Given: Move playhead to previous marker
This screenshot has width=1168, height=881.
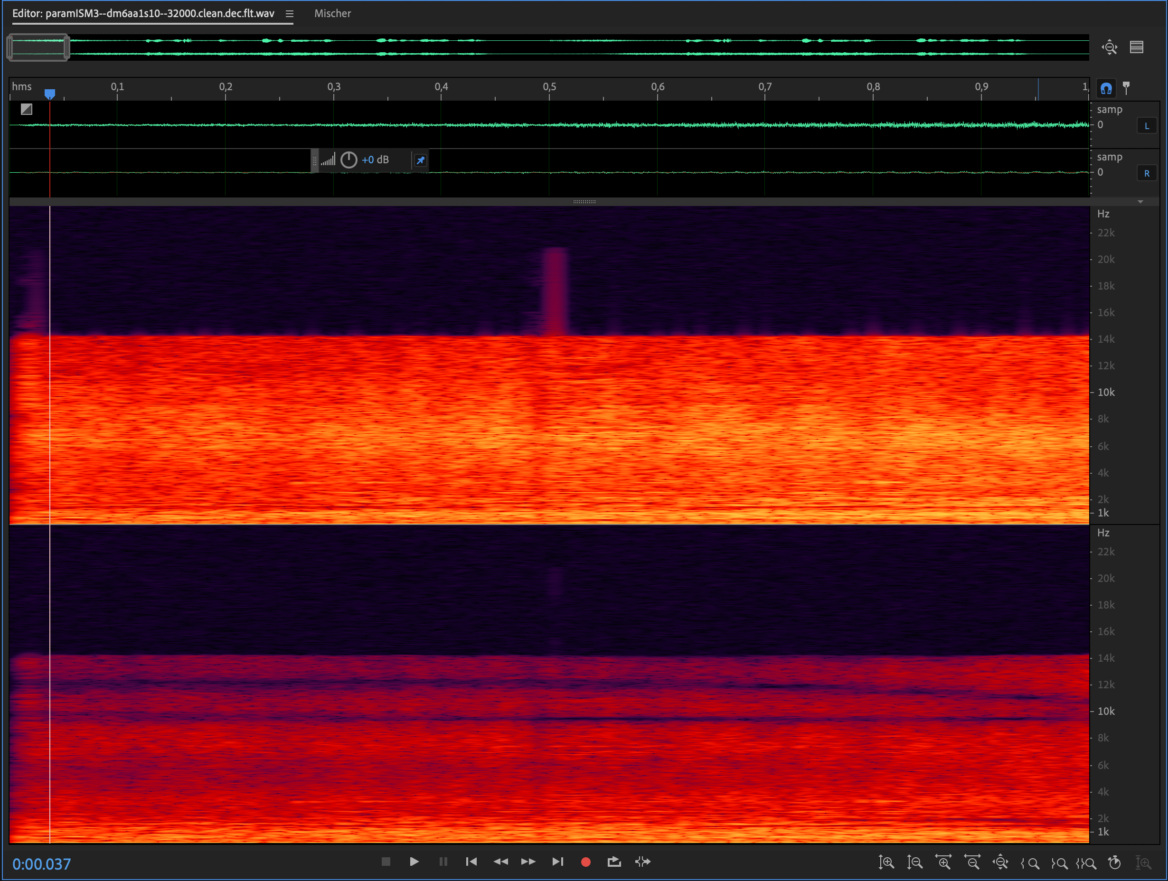Looking at the screenshot, I should point(471,862).
